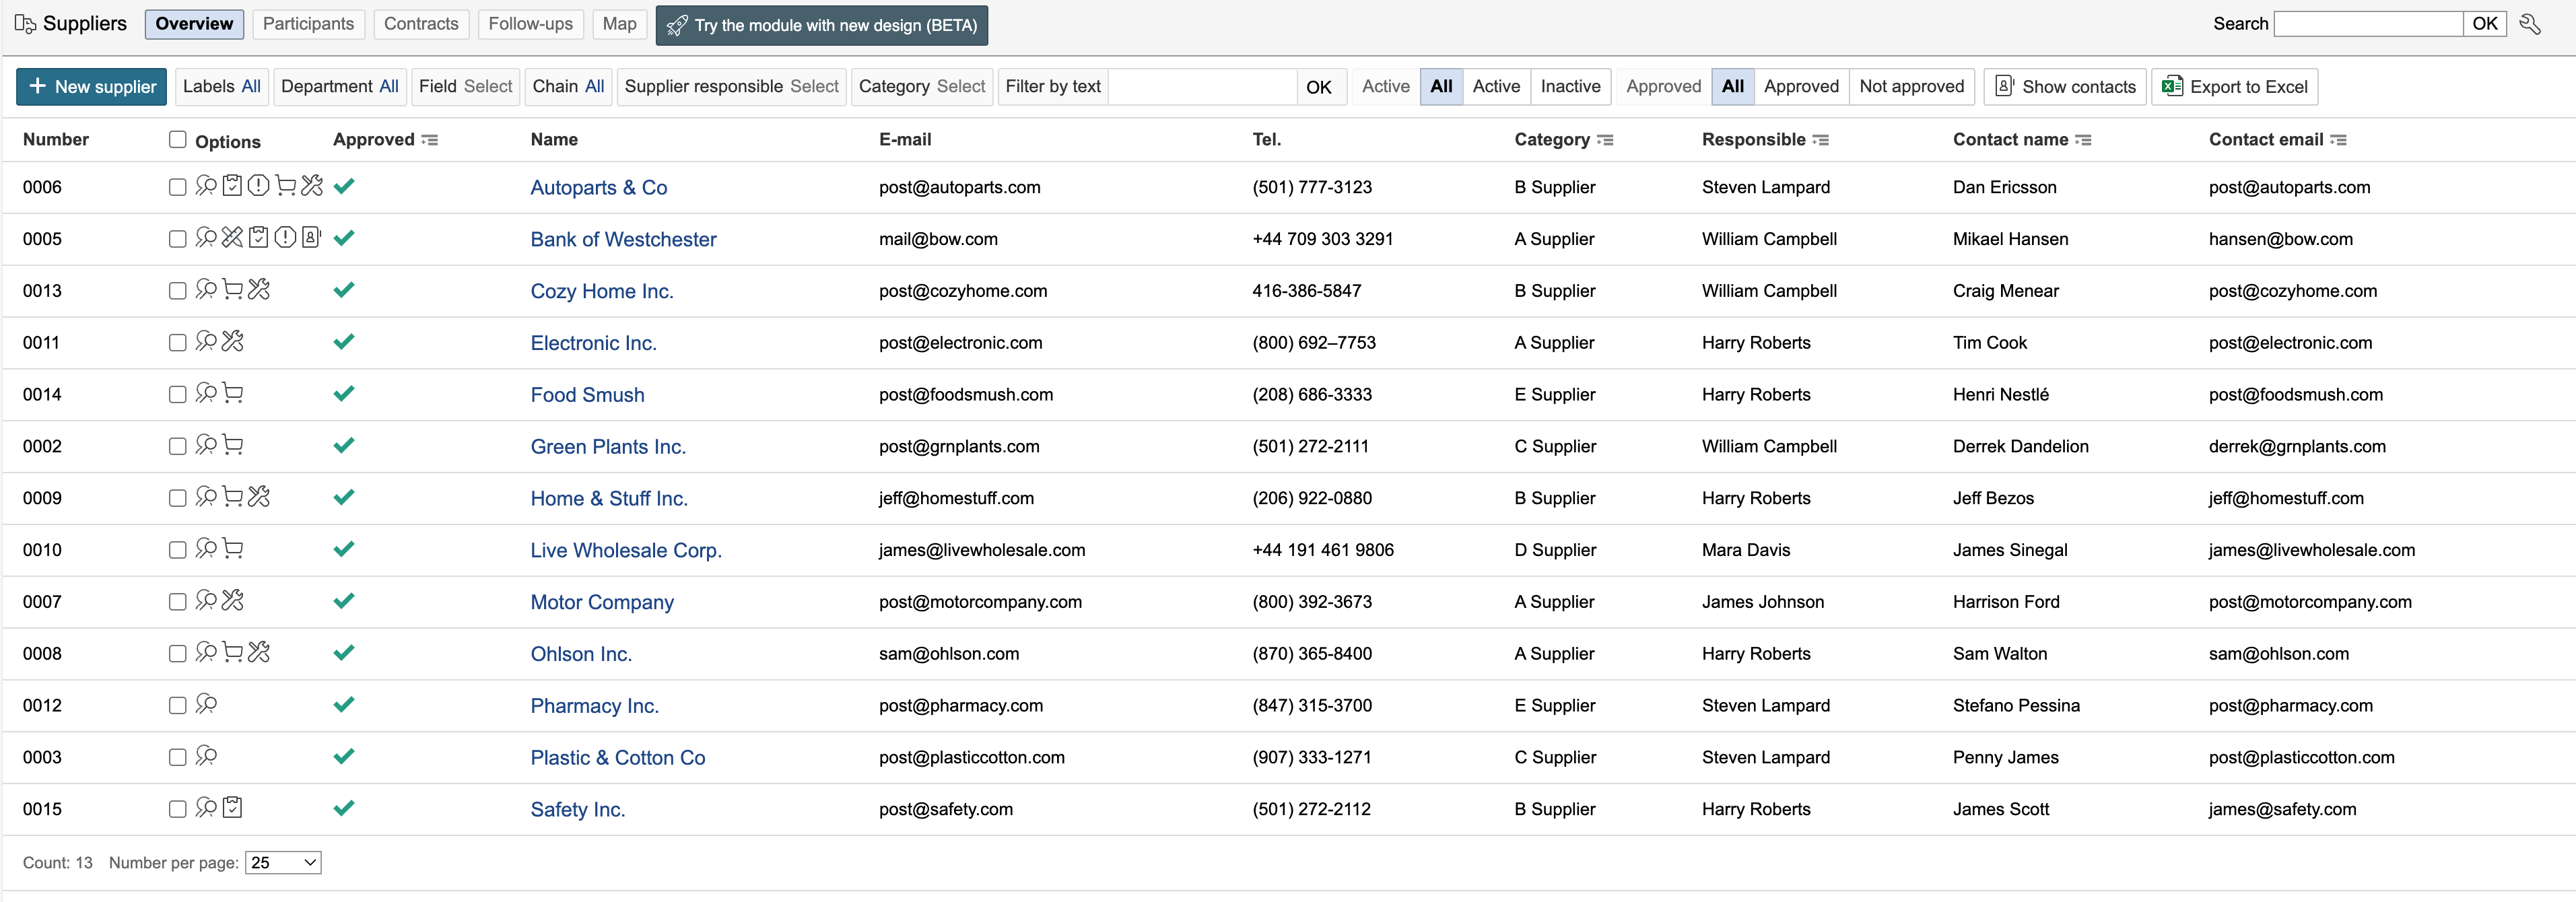Click the cart icon in Ohlson Inc. row
The width and height of the screenshot is (2576, 902).
pyautogui.click(x=232, y=653)
